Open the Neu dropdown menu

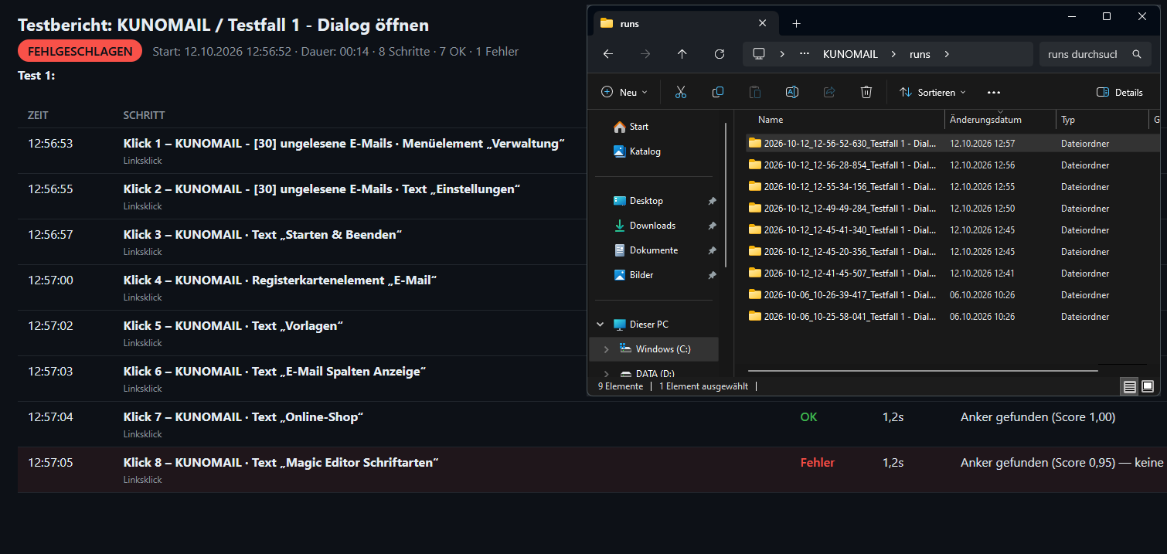point(624,92)
